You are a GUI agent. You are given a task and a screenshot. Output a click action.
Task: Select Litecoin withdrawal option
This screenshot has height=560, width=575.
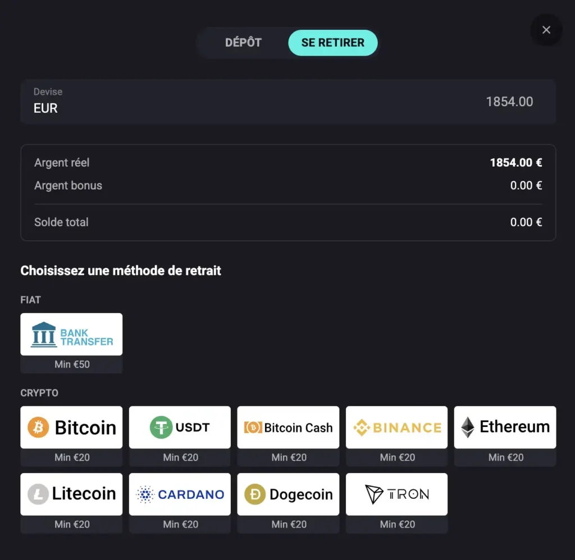pyautogui.click(x=71, y=494)
